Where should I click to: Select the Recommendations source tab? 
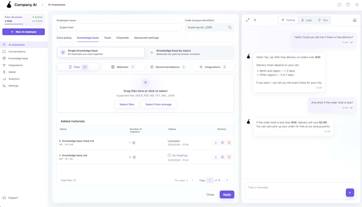point(168,67)
